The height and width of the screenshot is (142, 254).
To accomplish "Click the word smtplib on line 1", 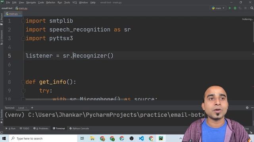I will tap(61, 21).
